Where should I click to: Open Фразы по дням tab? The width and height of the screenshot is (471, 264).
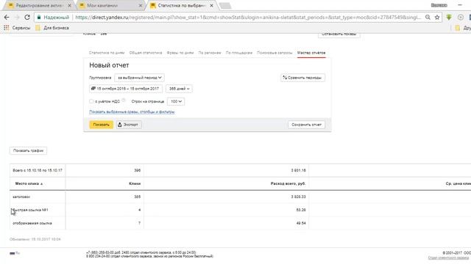click(x=180, y=53)
